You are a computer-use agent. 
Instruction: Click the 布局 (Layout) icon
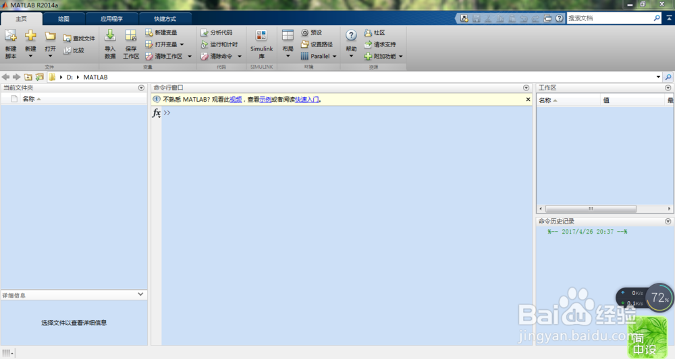288,36
